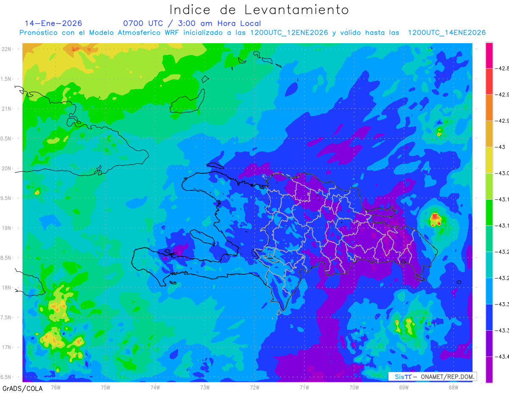Click the bright green legend swatch
Screen dimensions: 509x393
(x=489, y=212)
